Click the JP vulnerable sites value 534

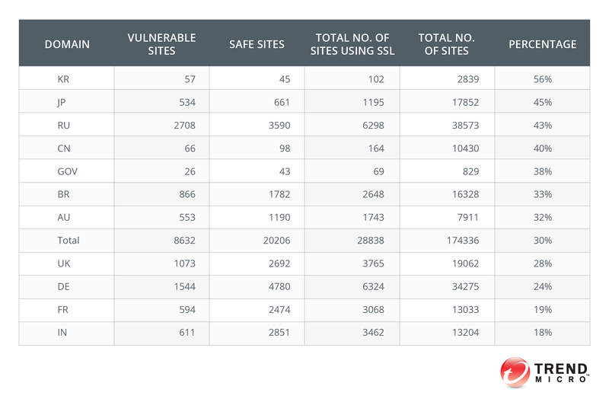pos(187,102)
